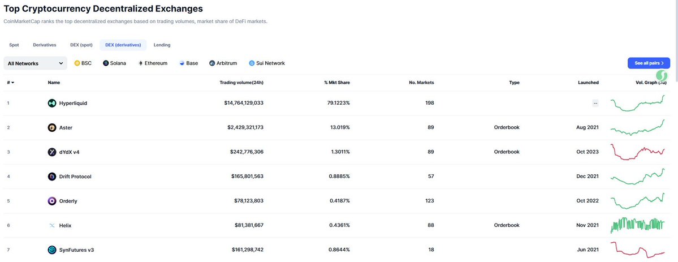Screen dimensions: 678x262
Task: Click the SynFutures v3 logo icon
Action: (52, 250)
